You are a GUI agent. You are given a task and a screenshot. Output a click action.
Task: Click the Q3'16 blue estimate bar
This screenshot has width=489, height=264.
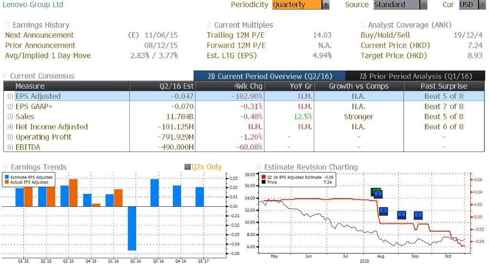[154, 193]
